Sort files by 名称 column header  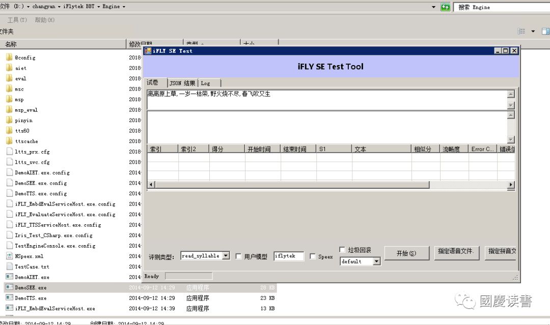(63, 44)
